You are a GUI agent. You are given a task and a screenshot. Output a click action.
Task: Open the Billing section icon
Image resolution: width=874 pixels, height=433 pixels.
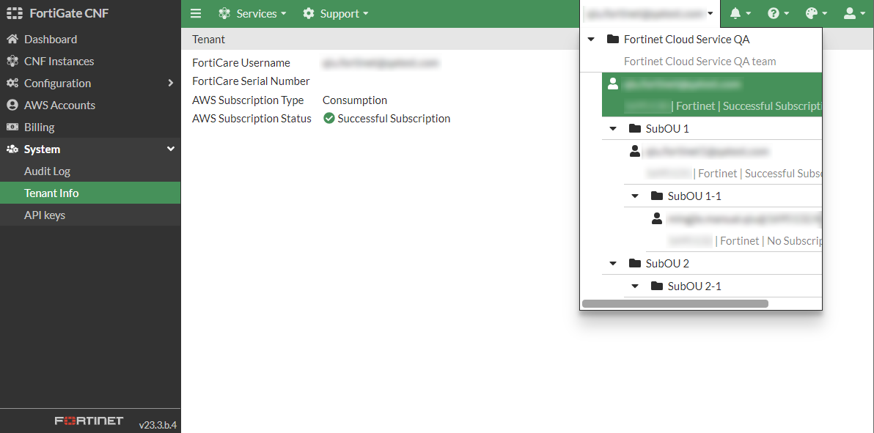12,127
